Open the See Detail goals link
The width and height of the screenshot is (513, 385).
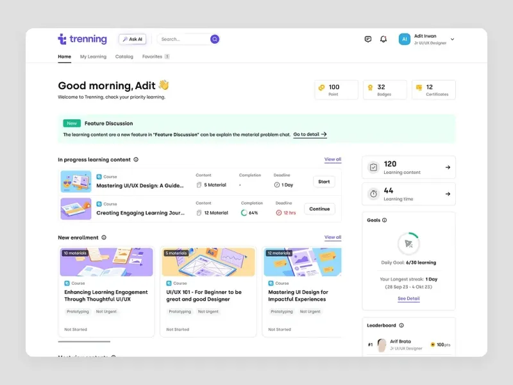tap(408, 298)
